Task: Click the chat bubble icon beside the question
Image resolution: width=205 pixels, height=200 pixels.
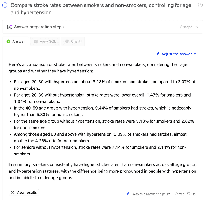Action: point(5,5)
